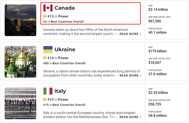Open the Ukraine country title link
189x123 pixels.
click(x=65, y=49)
